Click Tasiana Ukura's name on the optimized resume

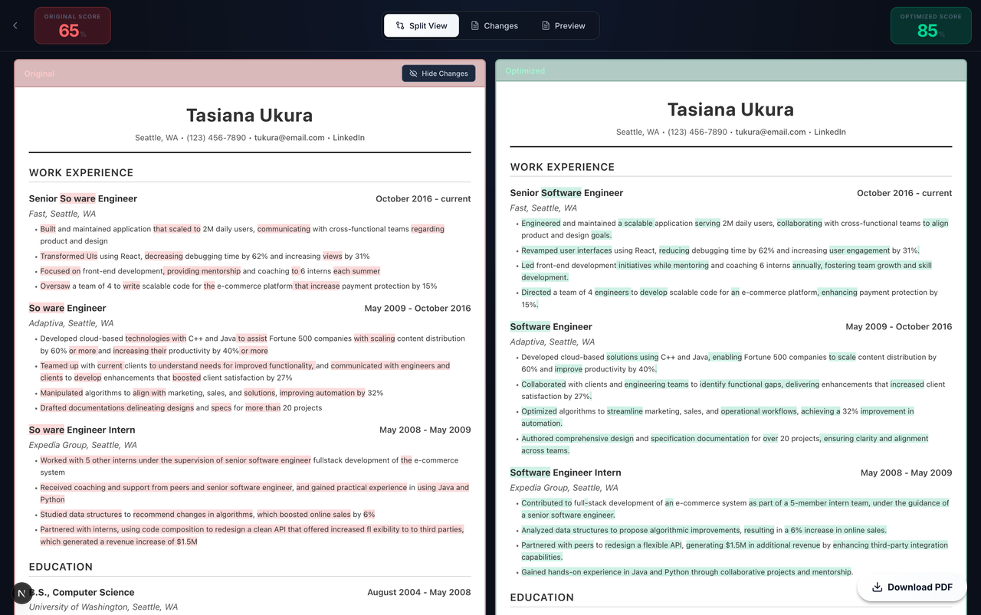(x=730, y=110)
